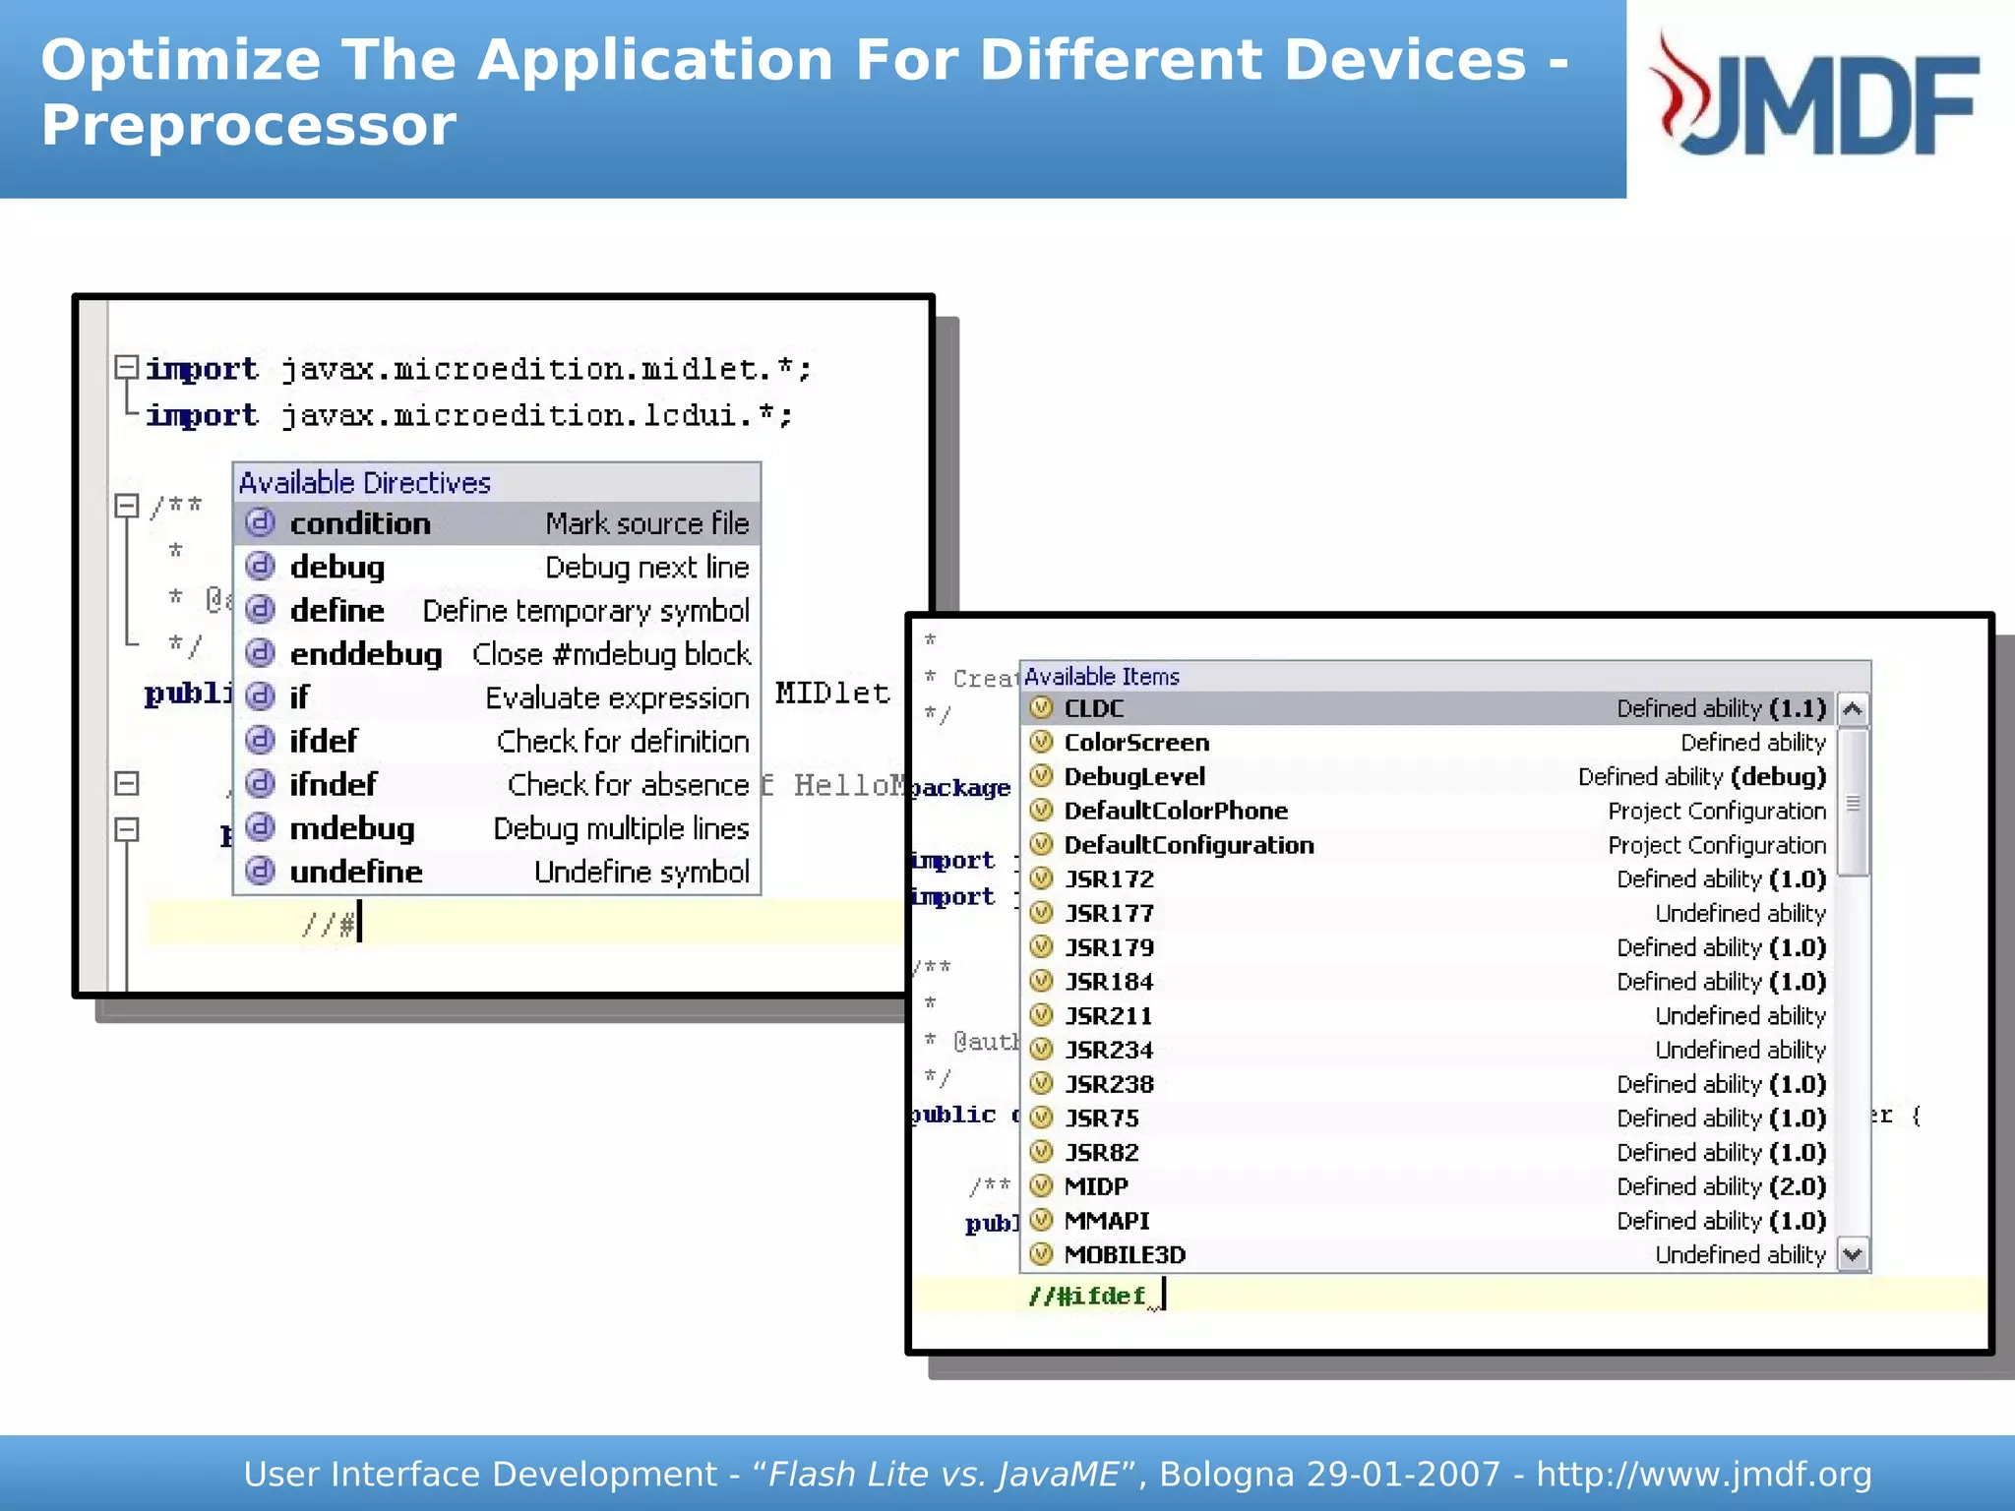
Task: Click the DefaultColorPhone item icon
Action: point(1041,810)
